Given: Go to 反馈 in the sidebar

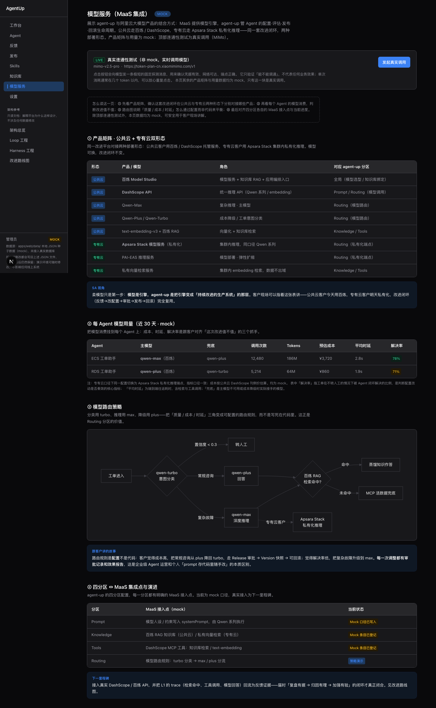Looking at the screenshot, I should click(x=34, y=46).
